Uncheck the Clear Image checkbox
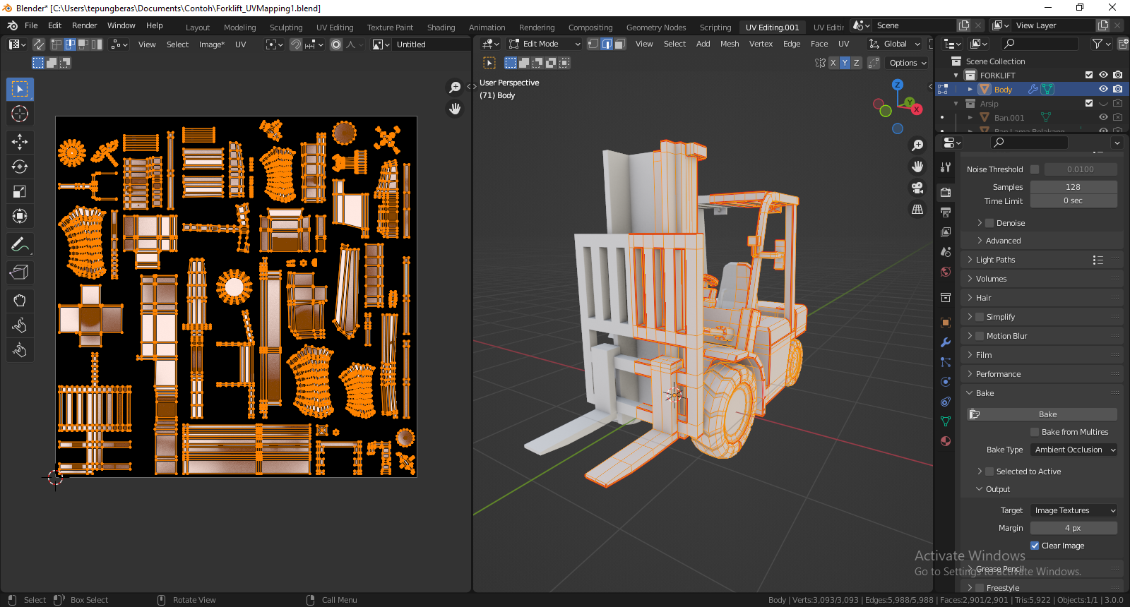This screenshot has height=607, width=1130. pyautogui.click(x=1035, y=546)
